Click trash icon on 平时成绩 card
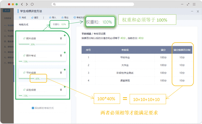 pos(61,73)
